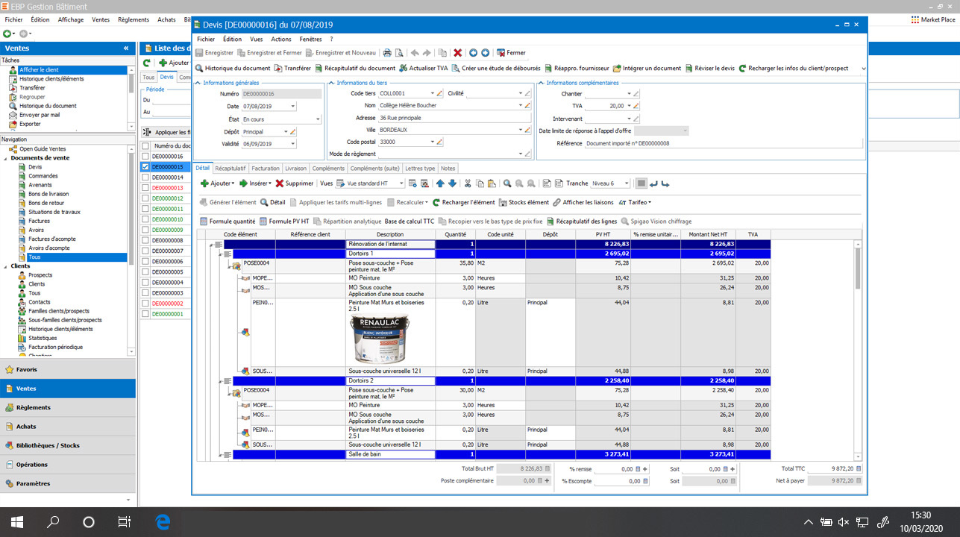This screenshot has height=537, width=960.
Task: Click the Enregistrer et Fermer button
Action: pos(274,53)
